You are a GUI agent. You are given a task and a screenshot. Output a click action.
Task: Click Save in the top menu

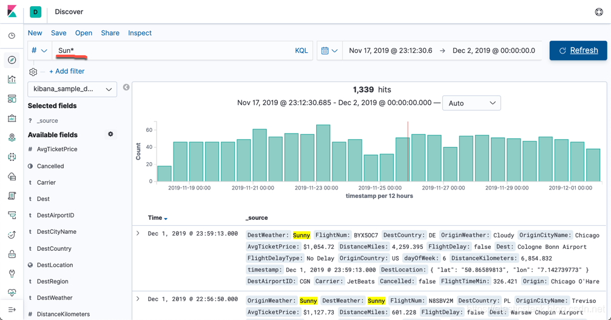(59, 33)
